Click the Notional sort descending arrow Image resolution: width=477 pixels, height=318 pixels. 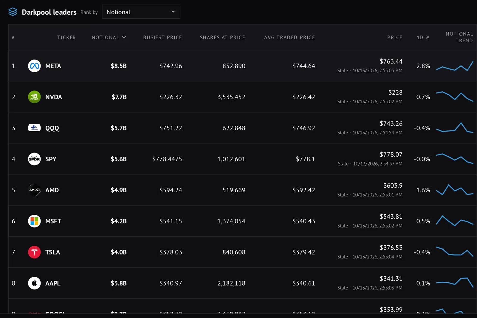pos(124,37)
